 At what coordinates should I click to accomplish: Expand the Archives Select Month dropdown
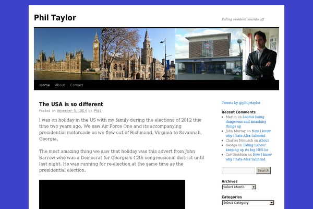pos(239,187)
